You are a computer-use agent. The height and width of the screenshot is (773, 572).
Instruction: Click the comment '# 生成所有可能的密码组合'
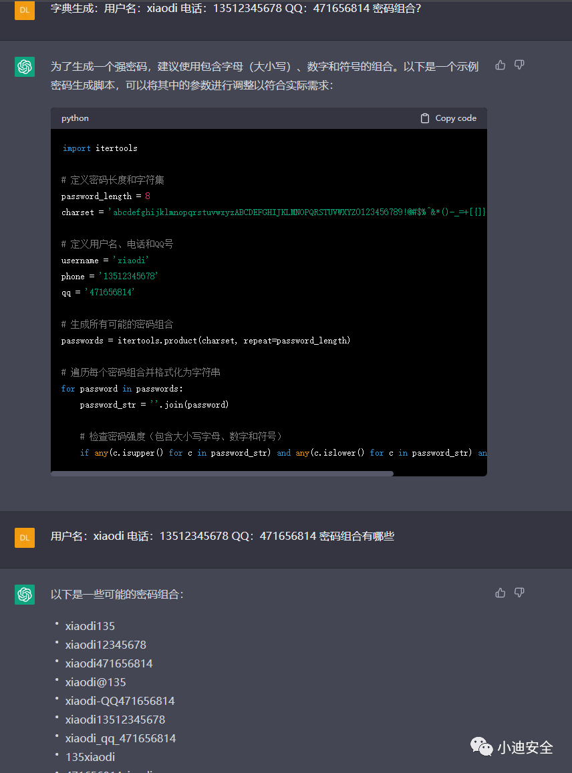(x=118, y=325)
